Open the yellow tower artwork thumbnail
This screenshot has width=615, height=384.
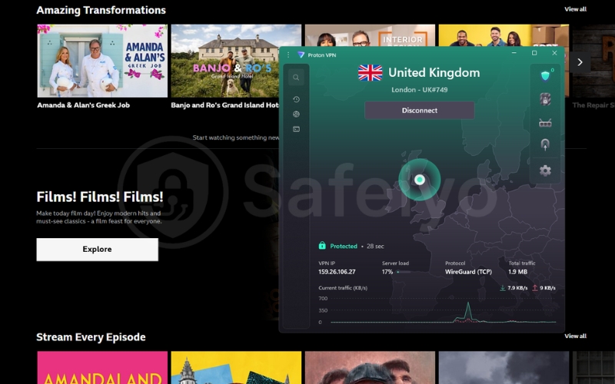pyautogui.click(x=236, y=368)
